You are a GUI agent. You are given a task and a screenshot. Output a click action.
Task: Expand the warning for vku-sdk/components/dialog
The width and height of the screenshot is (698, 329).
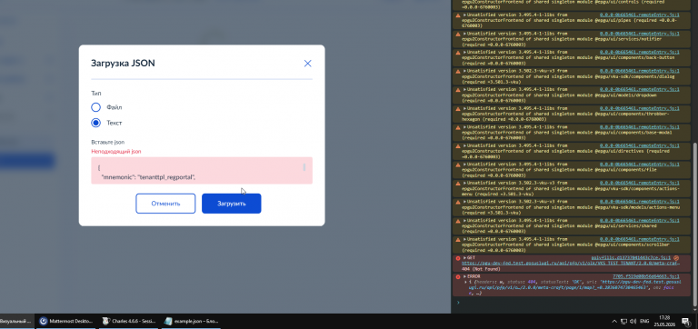coord(464,71)
